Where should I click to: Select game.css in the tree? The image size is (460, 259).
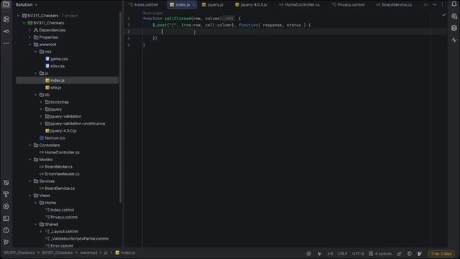click(x=57, y=59)
